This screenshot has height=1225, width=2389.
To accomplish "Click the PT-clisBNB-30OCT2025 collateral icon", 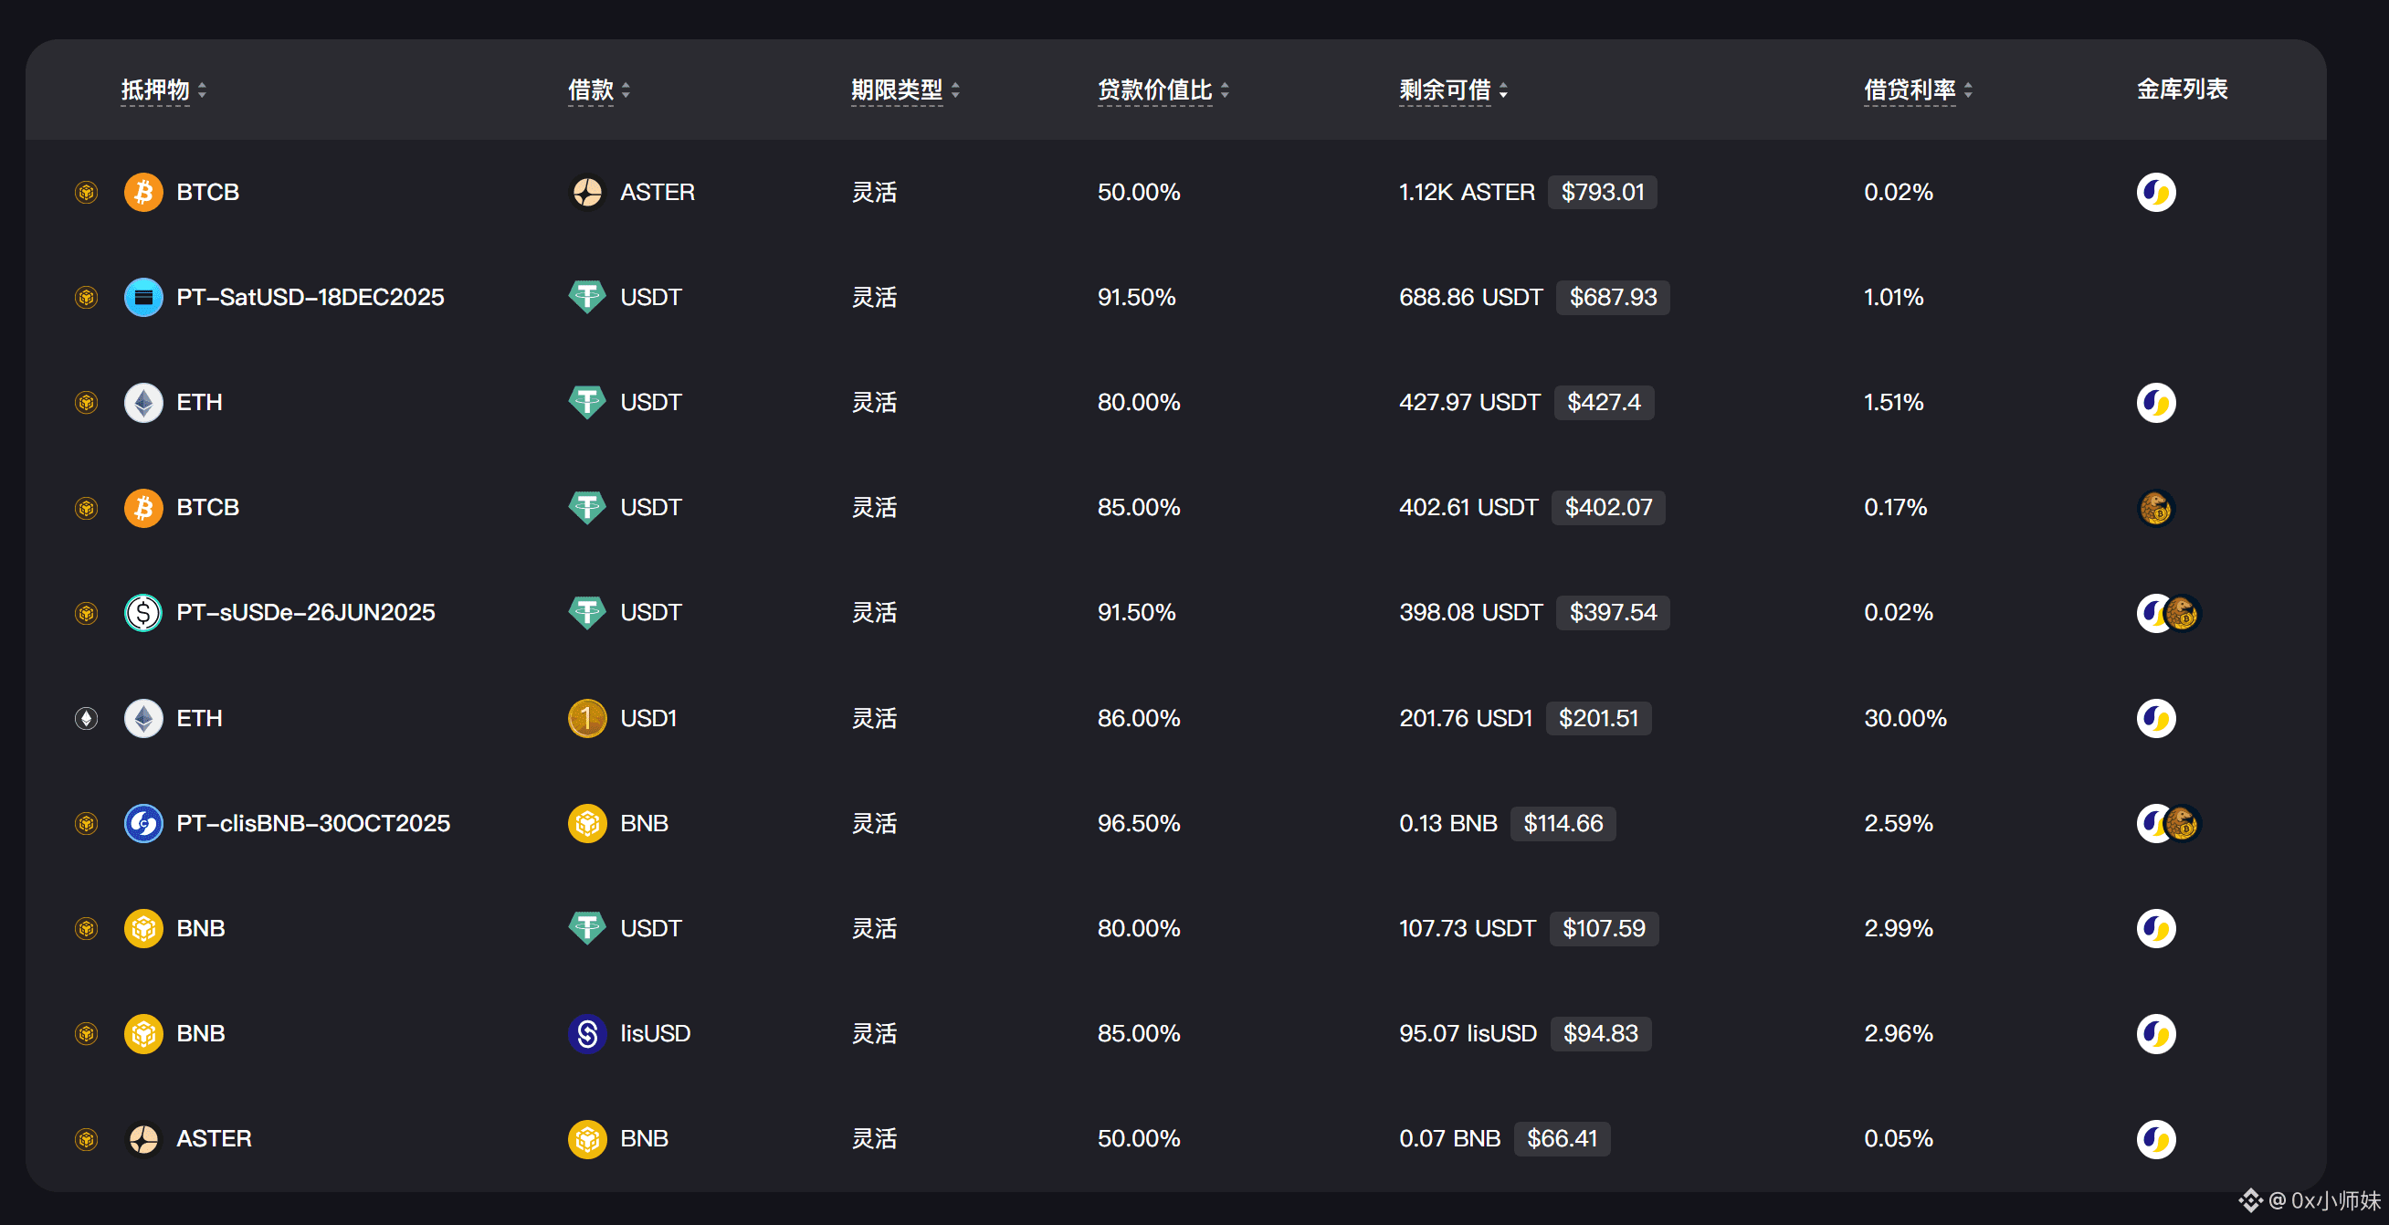I will [x=142, y=823].
